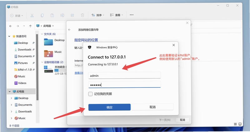Click the Cut scissors icon
250x132 pixels.
coord(32,15)
